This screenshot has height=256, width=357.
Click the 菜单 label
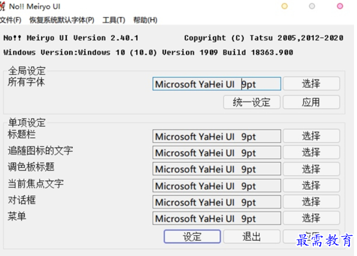(x=17, y=217)
